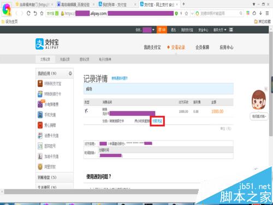Go back using the browser back arrow
This screenshot has width=273, height=205.
(x=16, y=13)
